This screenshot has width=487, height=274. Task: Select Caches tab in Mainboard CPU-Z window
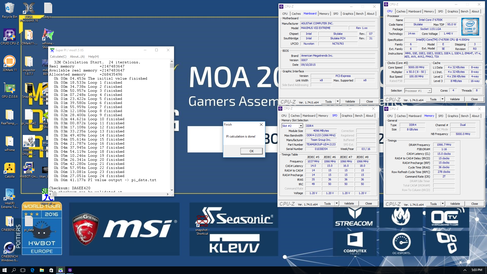[x=296, y=14]
